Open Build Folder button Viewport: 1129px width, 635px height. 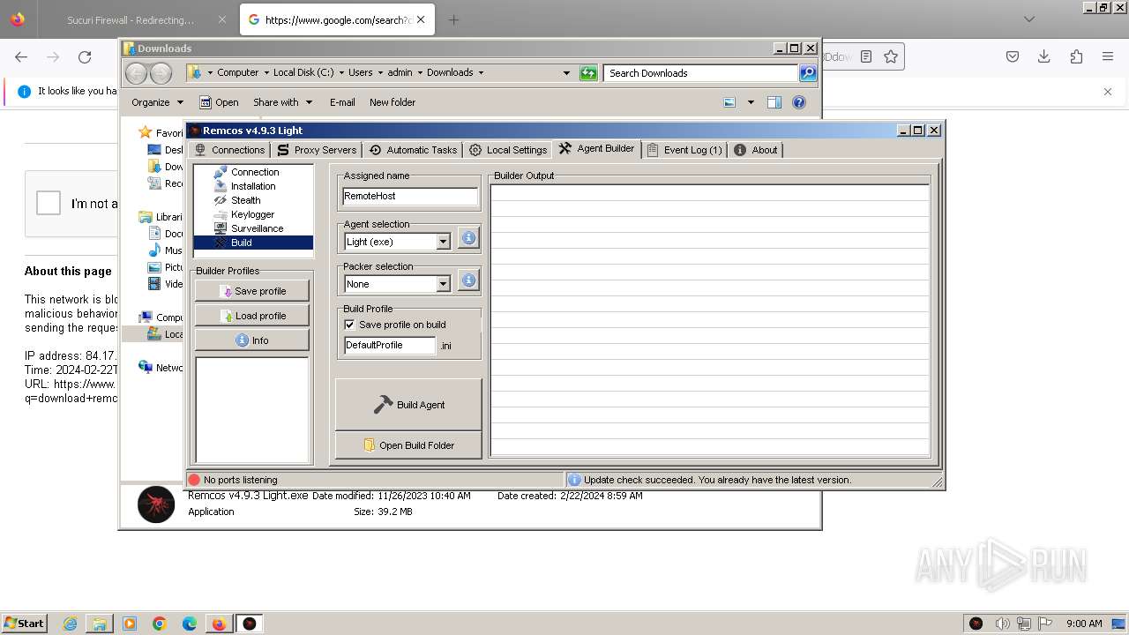(x=408, y=445)
